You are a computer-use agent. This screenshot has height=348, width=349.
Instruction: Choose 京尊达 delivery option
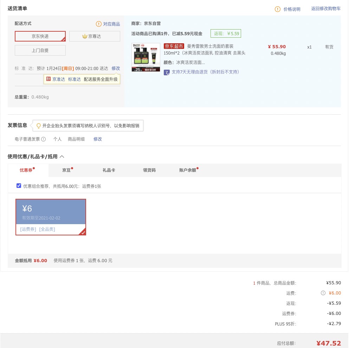[x=95, y=36]
